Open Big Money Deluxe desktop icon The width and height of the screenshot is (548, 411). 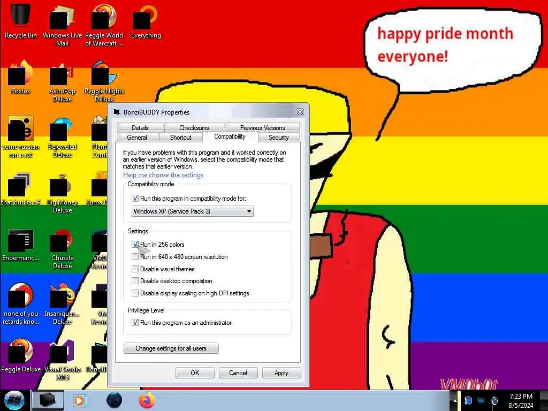(62, 193)
